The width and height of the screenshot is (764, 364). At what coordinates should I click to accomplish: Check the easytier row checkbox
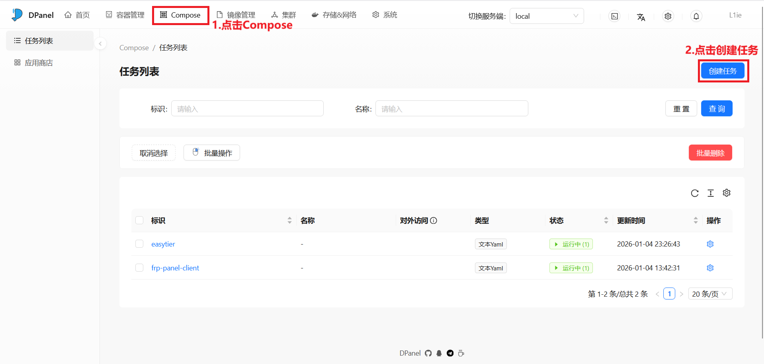click(x=139, y=244)
